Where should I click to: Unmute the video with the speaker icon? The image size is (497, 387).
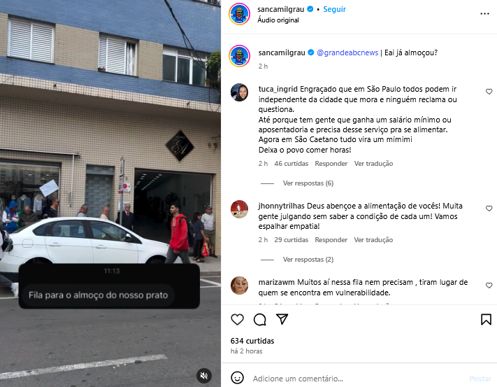click(204, 376)
